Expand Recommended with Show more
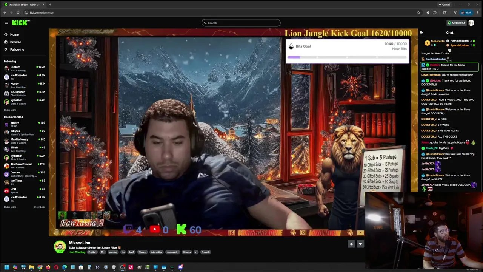This screenshot has width=483, height=272. [x=10, y=207]
